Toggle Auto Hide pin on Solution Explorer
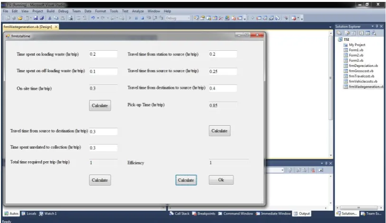Viewport: 386px width, 223px height. 377,26
